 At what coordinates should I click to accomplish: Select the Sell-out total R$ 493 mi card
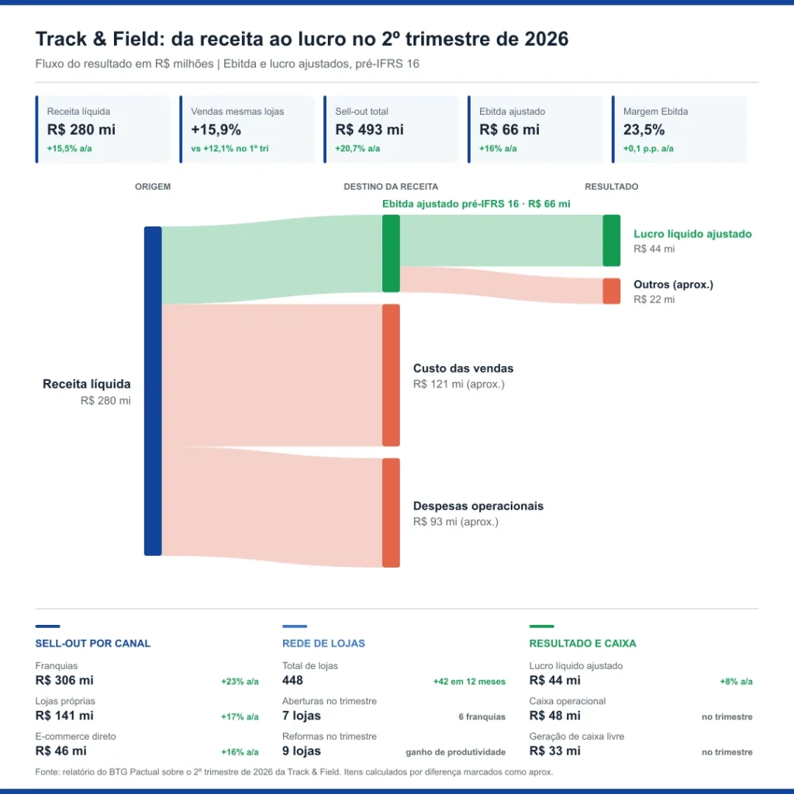click(x=392, y=129)
